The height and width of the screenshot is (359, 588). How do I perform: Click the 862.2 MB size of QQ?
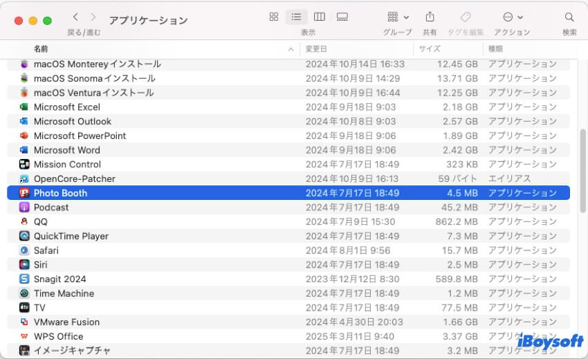click(457, 222)
